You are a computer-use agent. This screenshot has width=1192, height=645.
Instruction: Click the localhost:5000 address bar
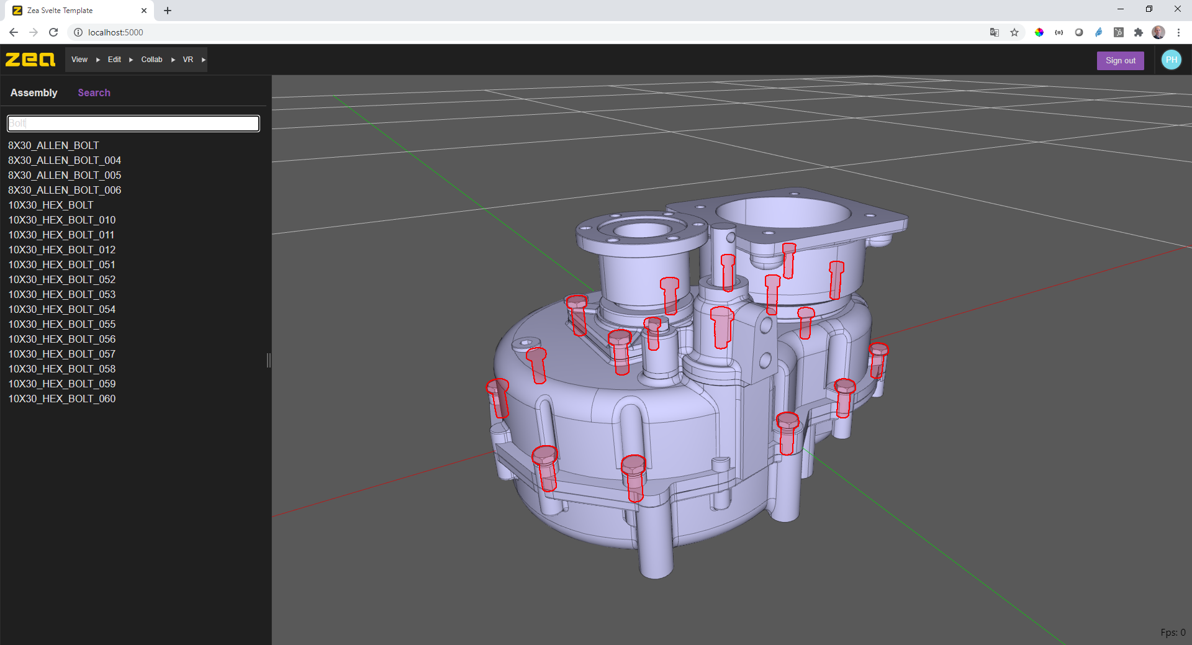coord(528,32)
